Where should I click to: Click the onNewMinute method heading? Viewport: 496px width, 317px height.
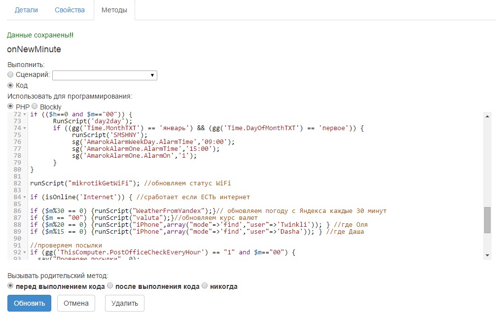[33, 49]
